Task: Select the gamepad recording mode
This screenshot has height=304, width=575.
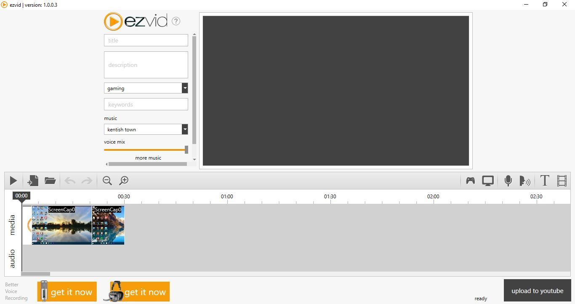Action: (470, 181)
